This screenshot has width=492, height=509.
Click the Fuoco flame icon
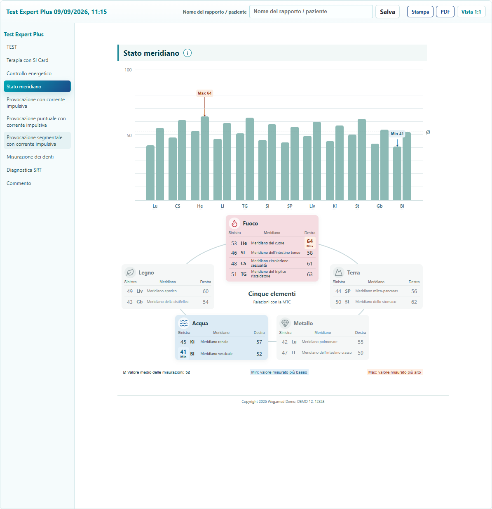coord(234,223)
